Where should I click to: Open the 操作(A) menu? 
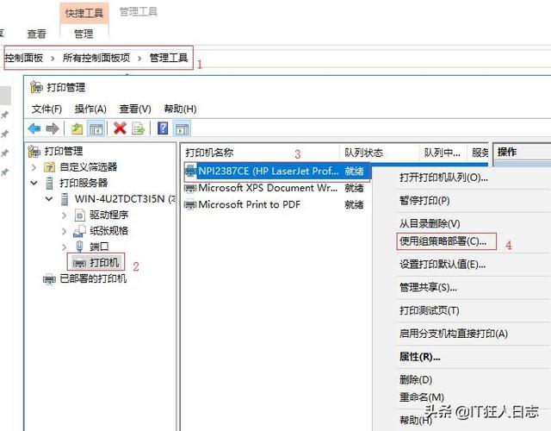tap(90, 109)
